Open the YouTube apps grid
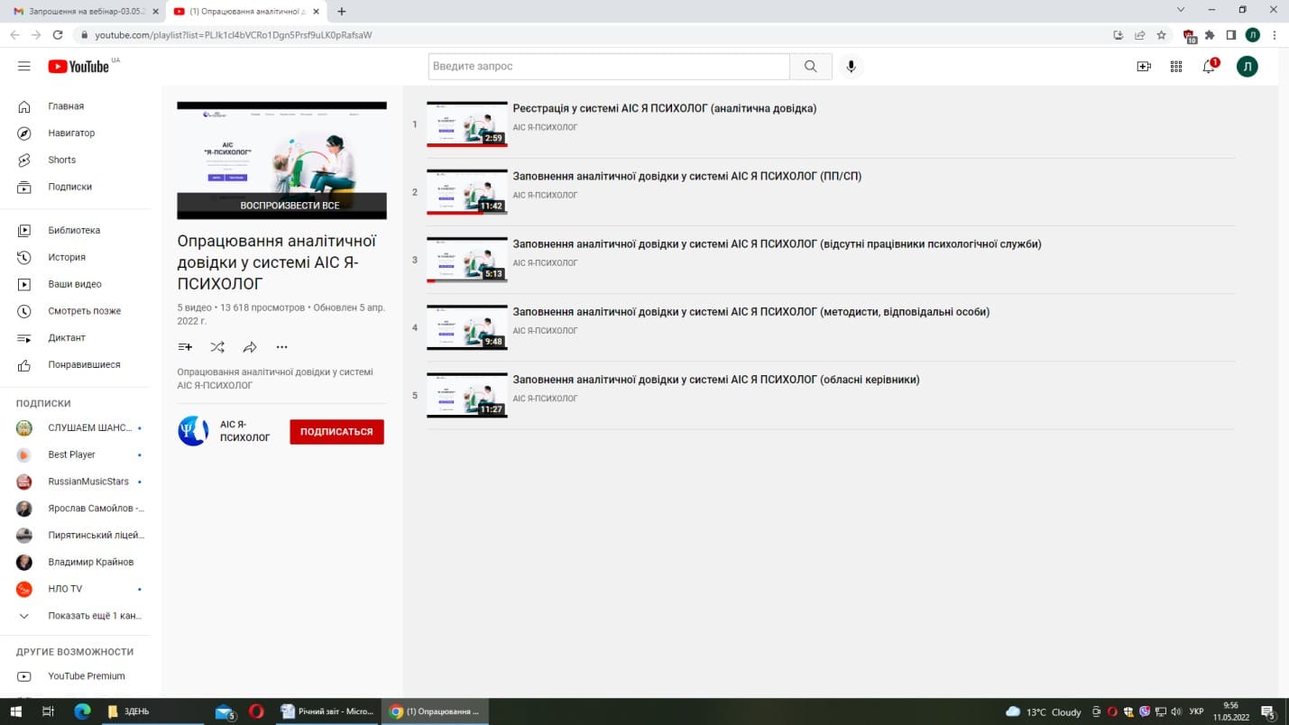1289x725 pixels. (x=1176, y=66)
